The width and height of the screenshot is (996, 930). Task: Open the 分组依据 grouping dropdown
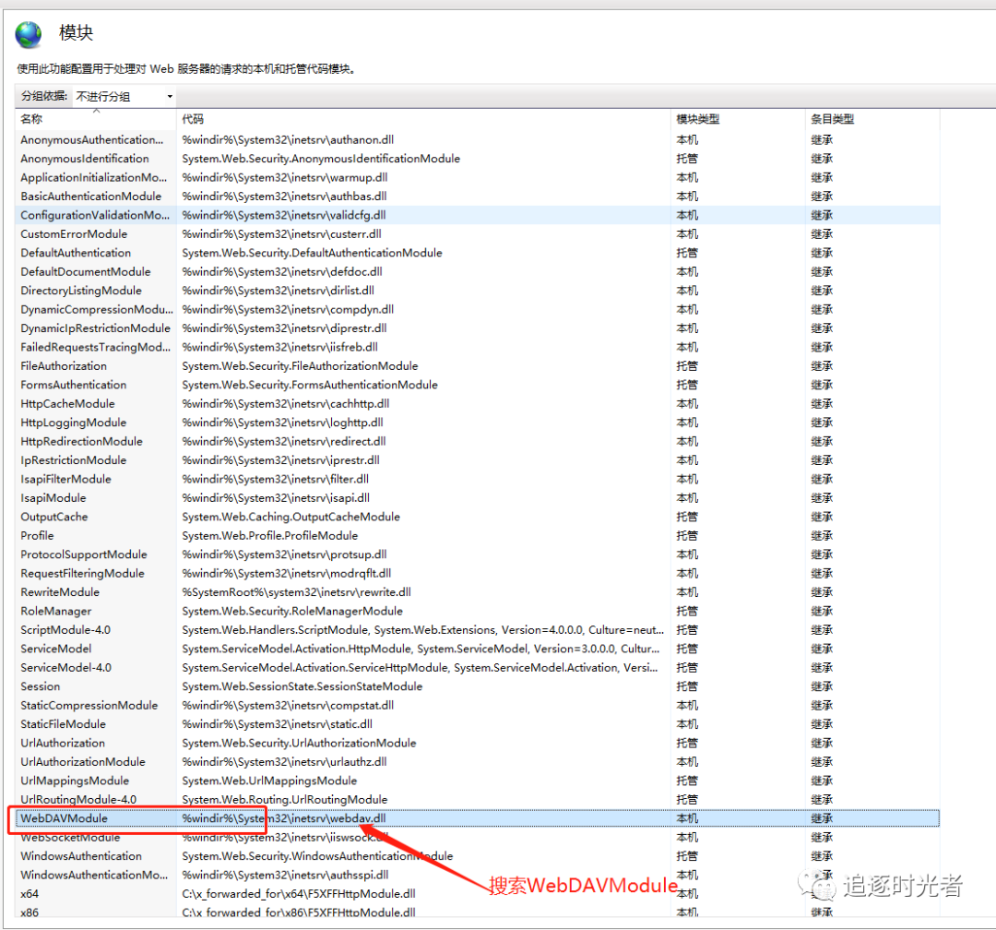coord(125,96)
